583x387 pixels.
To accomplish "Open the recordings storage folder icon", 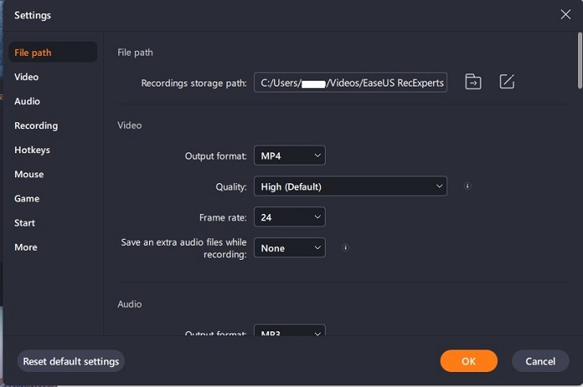I will 473,82.
